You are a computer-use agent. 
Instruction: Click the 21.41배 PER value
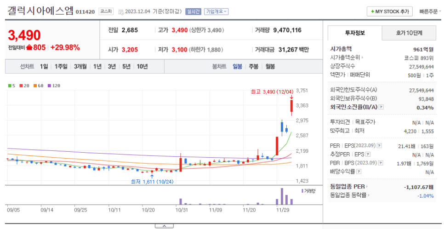pyautogui.click(x=407, y=146)
